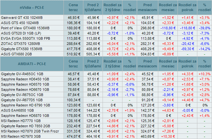Select '232,40 €' current price of Radeon HD 7850

74,126
